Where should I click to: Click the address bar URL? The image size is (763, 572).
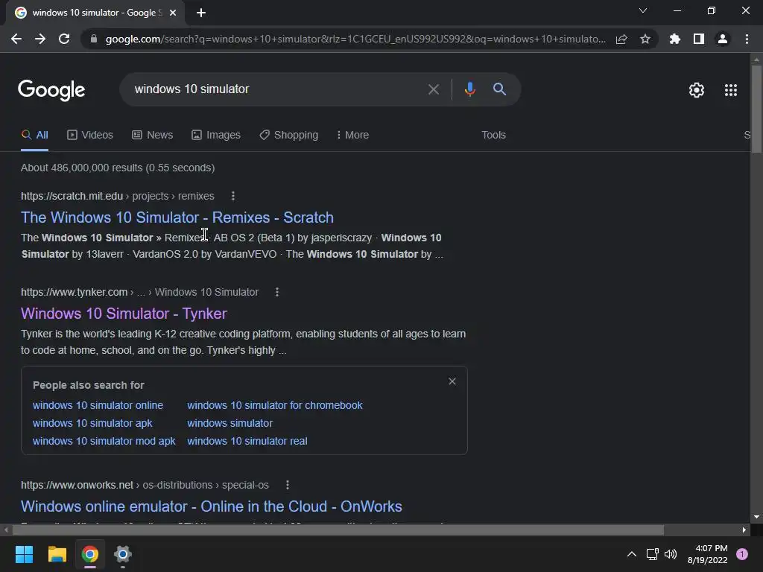pos(355,39)
